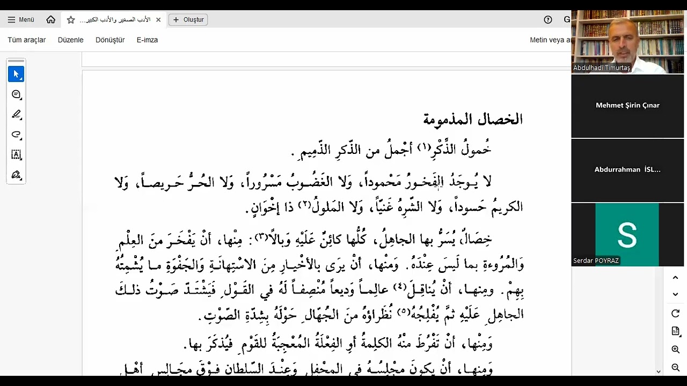Zoom out with magnifier minus
The width and height of the screenshot is (687, 386).
click(676, 368)
